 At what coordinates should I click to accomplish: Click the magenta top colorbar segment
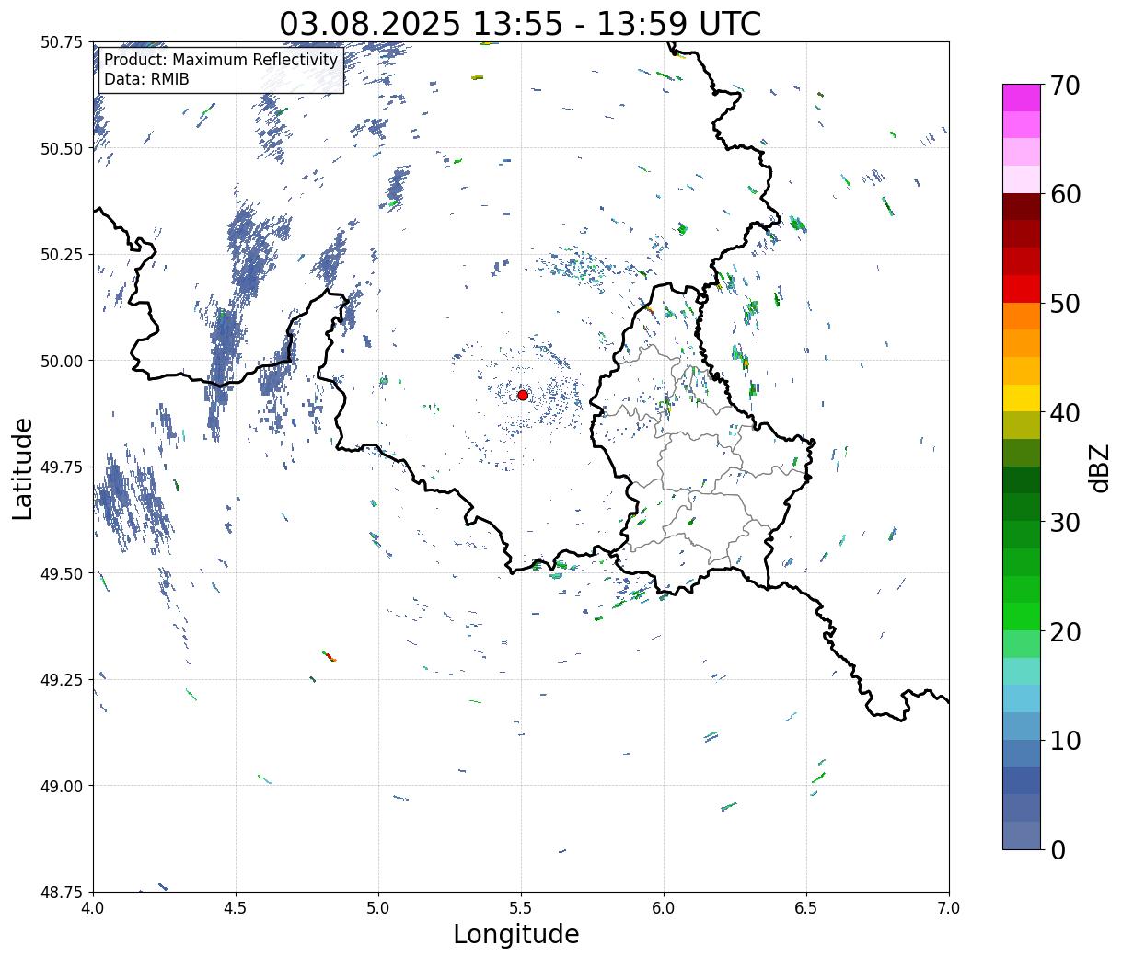coord(1022,98)
